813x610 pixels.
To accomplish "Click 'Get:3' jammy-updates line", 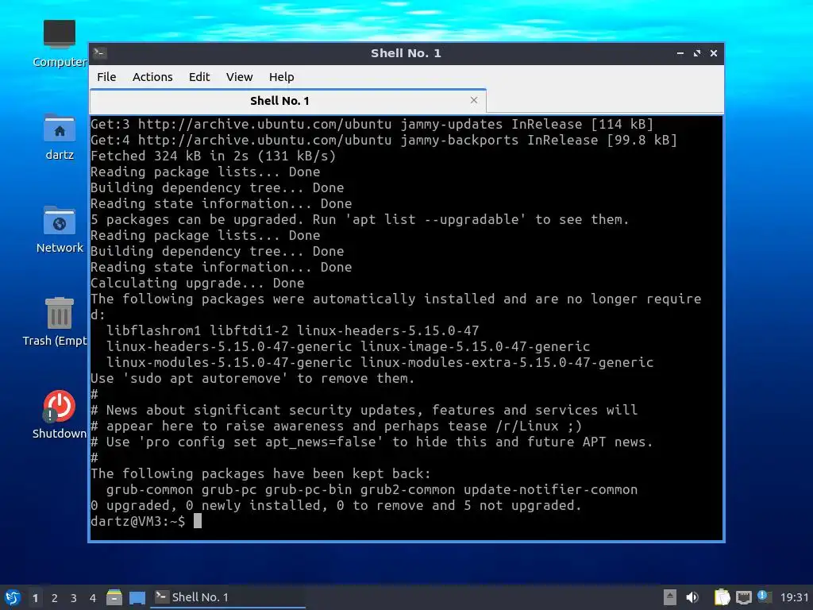I will [372, 125].
